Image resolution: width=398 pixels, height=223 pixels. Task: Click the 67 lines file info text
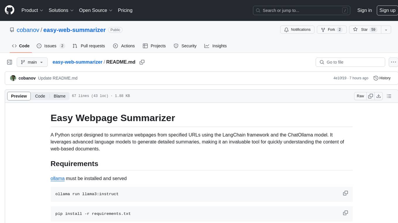pos(101,96)
